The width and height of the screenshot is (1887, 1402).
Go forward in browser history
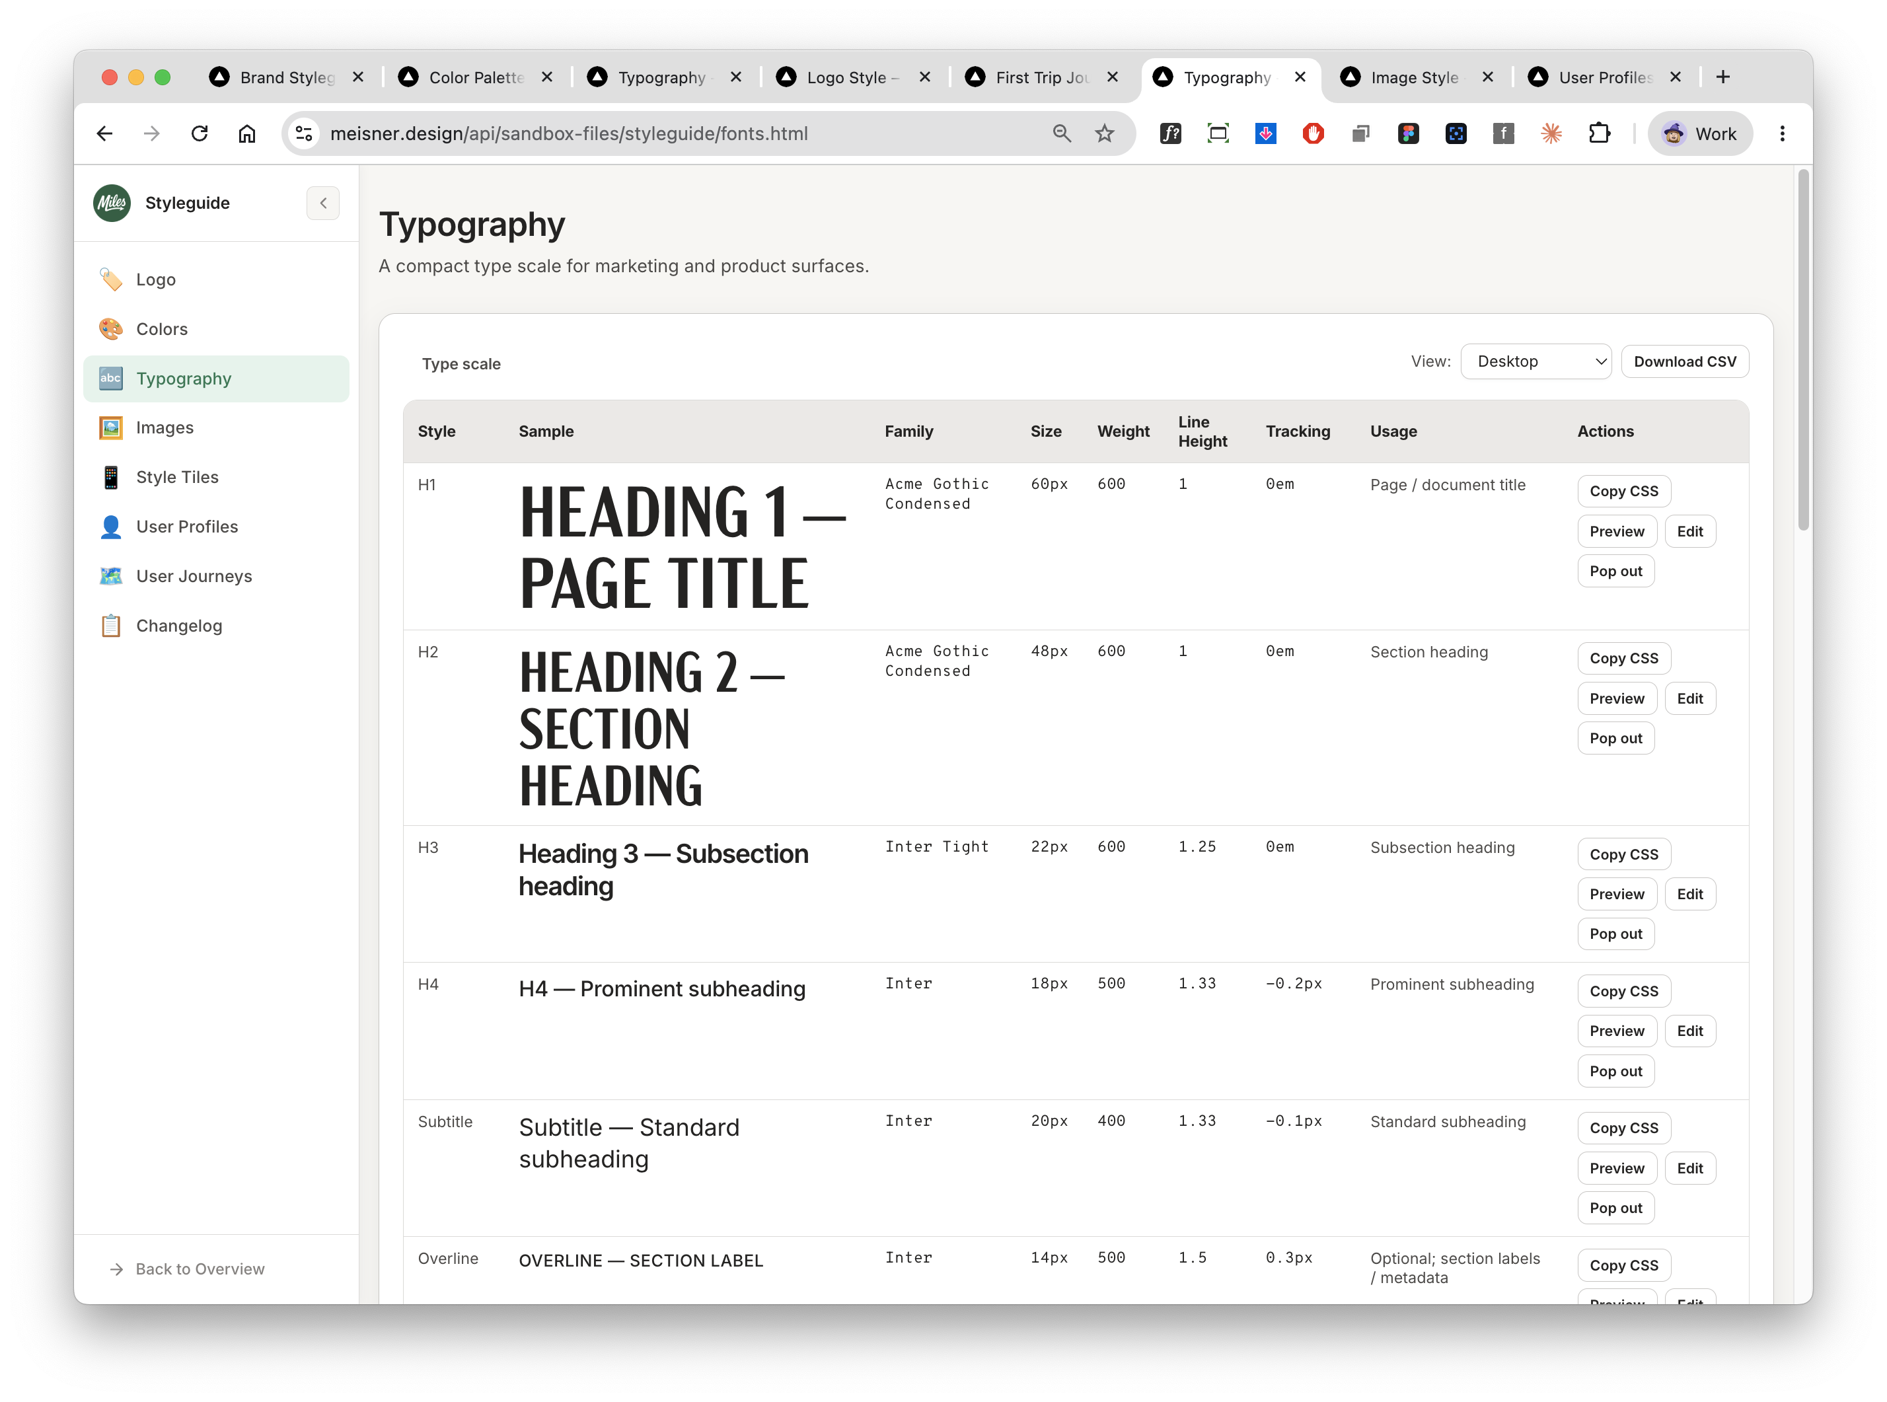click(x=152, y=133)
